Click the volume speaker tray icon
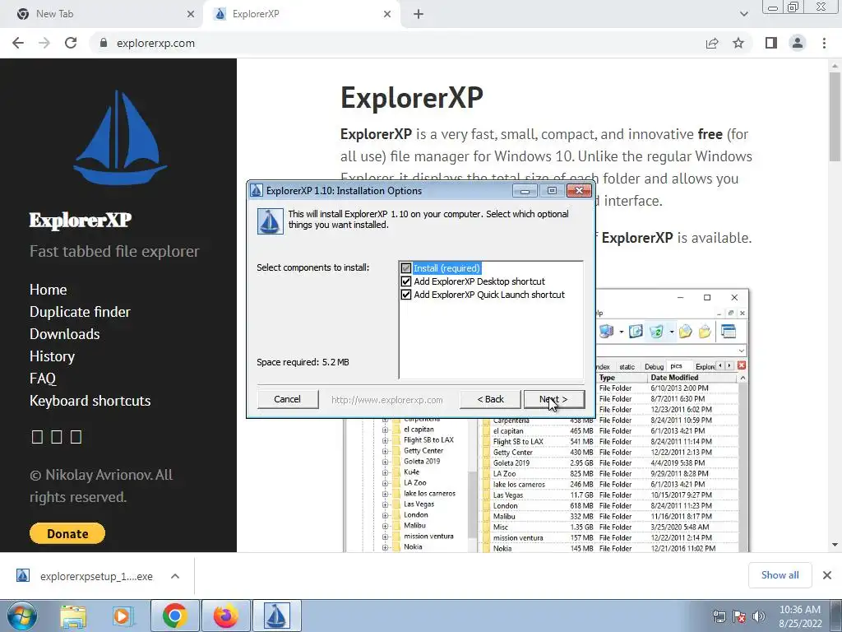This screenshot has height=632, width=842. pos(758,616)
